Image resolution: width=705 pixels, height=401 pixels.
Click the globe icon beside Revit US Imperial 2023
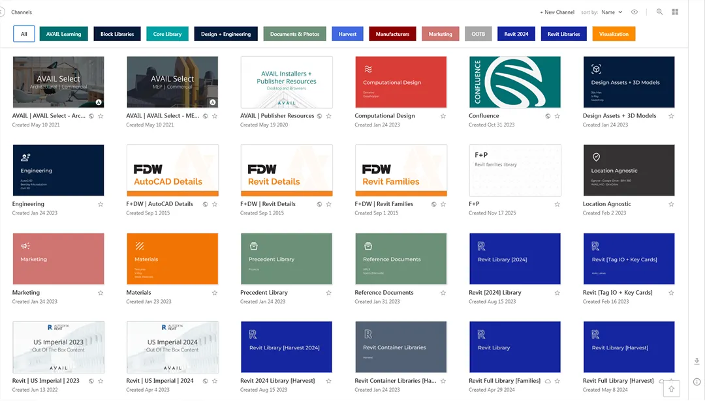click(91, 381)
